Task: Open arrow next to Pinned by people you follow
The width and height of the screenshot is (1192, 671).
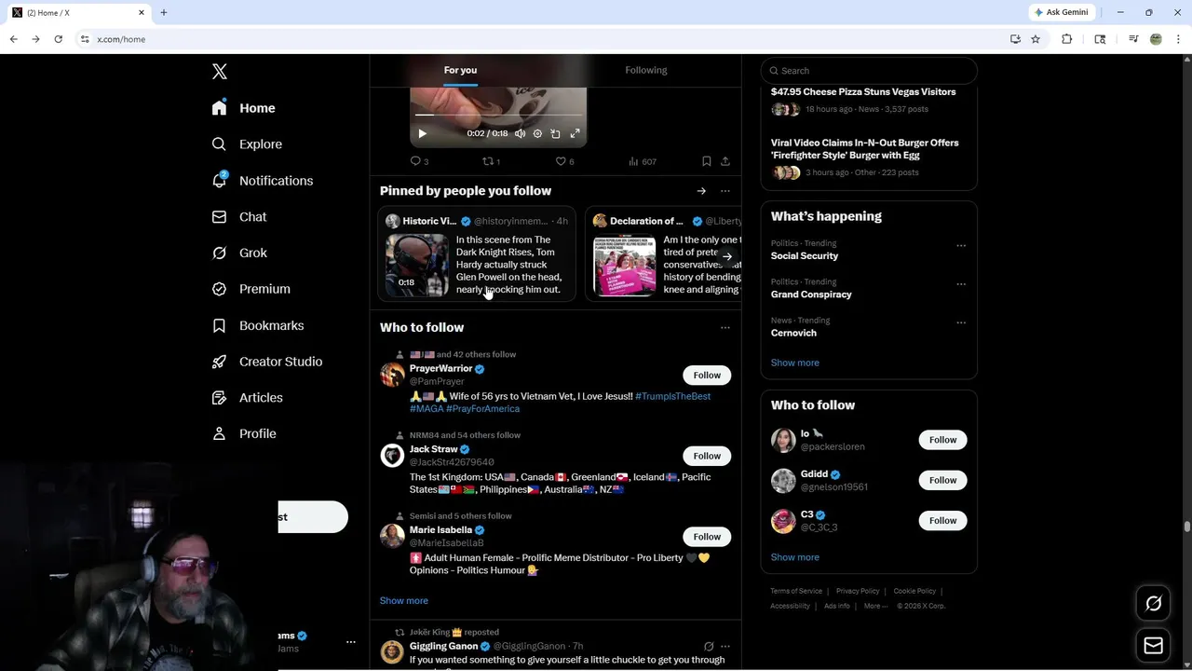Action: coord(701,191)
